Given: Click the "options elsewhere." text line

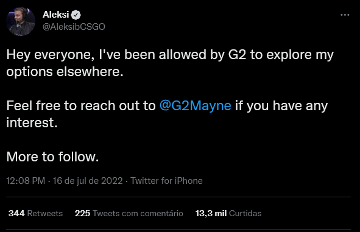Looking at the screenshot, I should coord(65,72).
